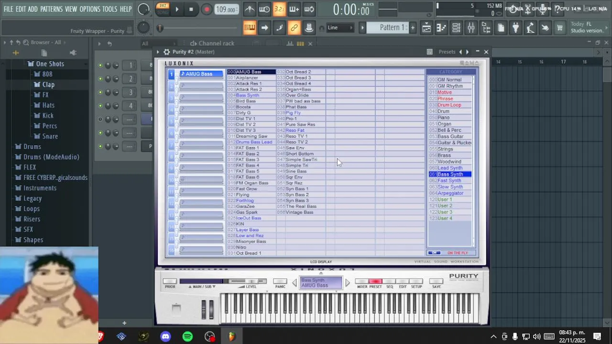Open the PATTERNS menu
The image size is (612, 344).
pos(52,9)
